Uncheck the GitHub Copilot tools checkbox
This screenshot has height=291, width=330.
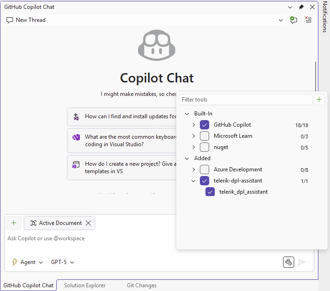[205, 125]
